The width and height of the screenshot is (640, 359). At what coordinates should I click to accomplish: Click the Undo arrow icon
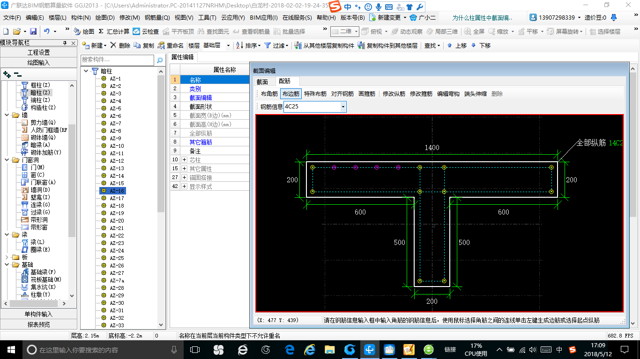[x=47, y=31]
